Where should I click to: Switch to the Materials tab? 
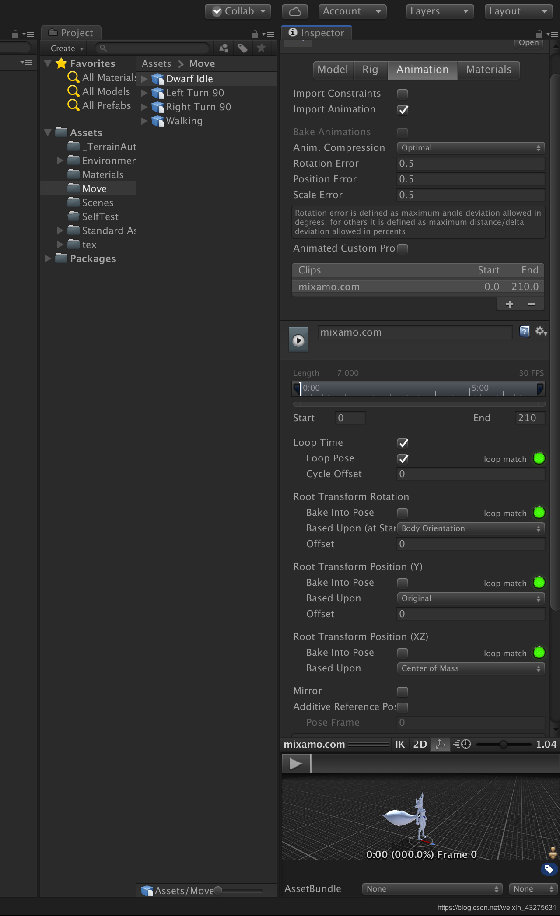489,70
